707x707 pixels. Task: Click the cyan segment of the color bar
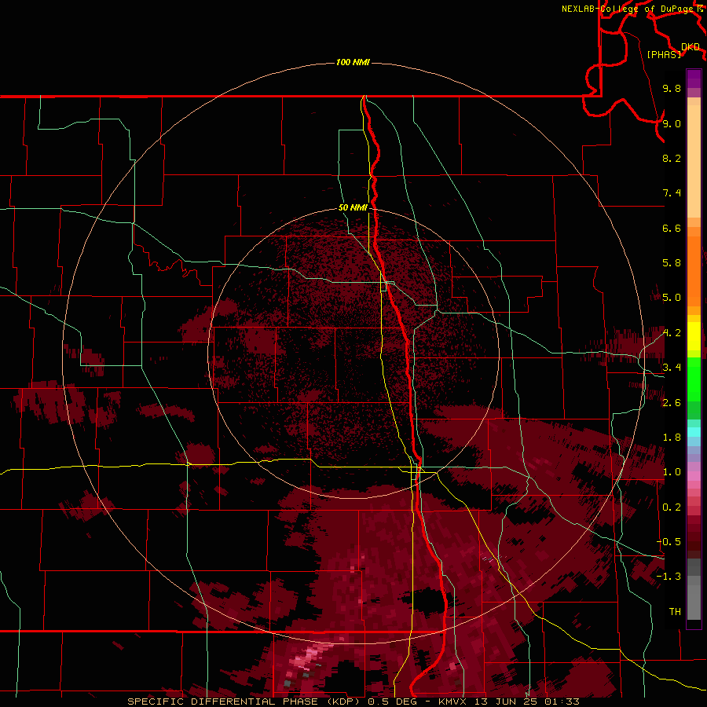(694, 432)
